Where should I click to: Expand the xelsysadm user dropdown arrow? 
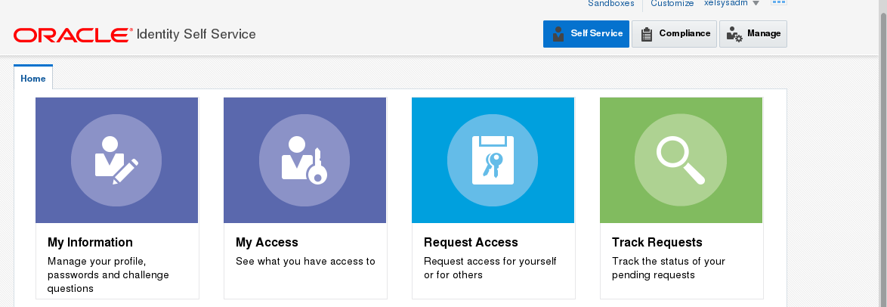click(756, 4)
